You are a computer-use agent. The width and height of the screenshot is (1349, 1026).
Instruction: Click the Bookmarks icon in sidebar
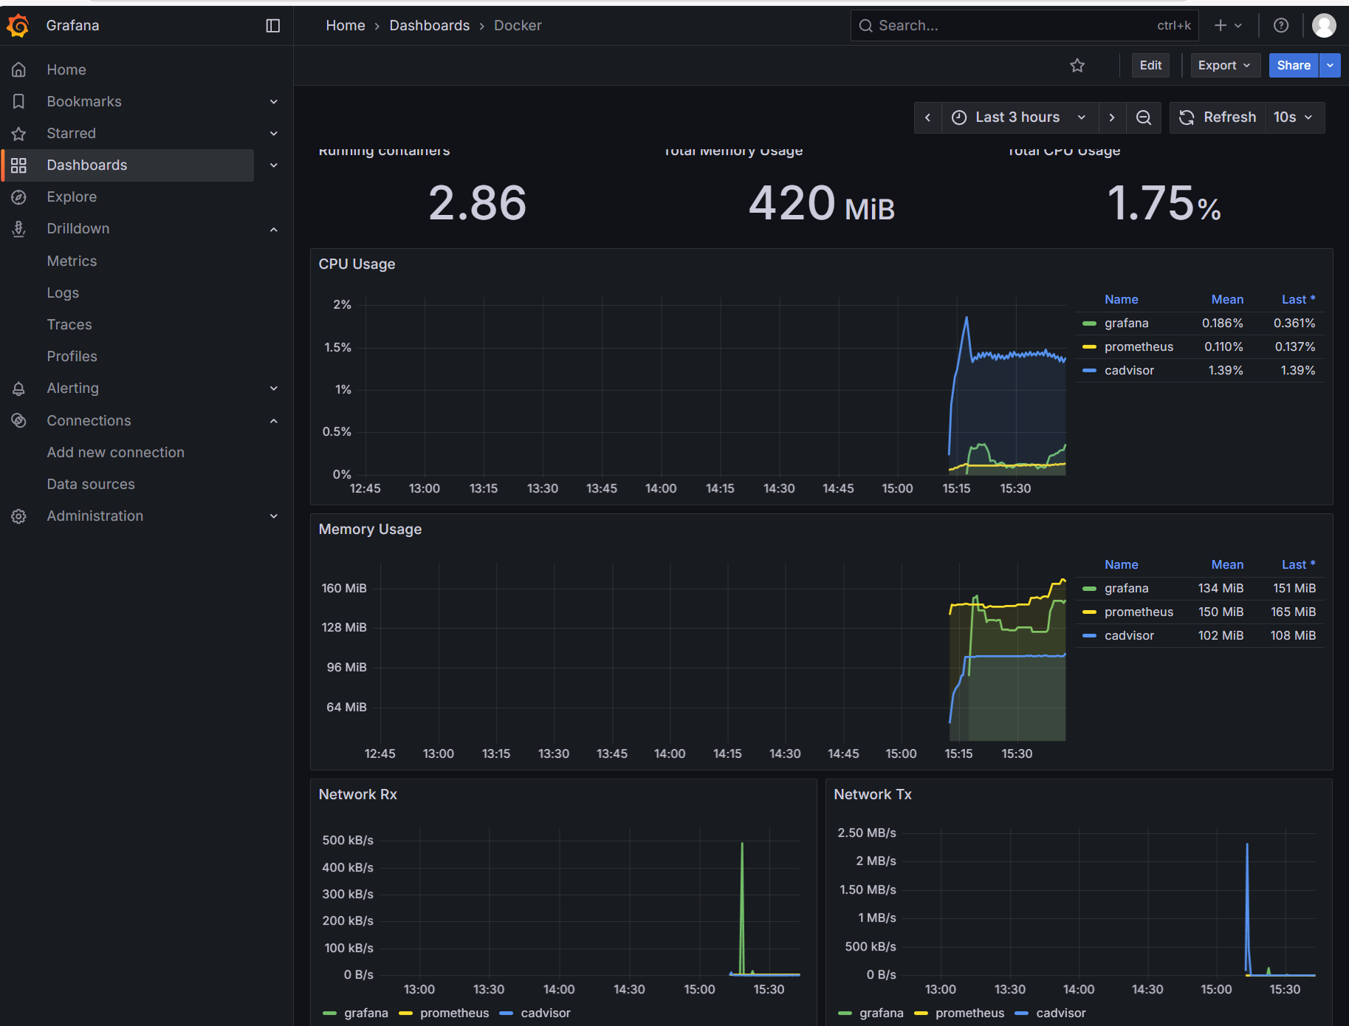pyautogui.click(x=19, y=101)
